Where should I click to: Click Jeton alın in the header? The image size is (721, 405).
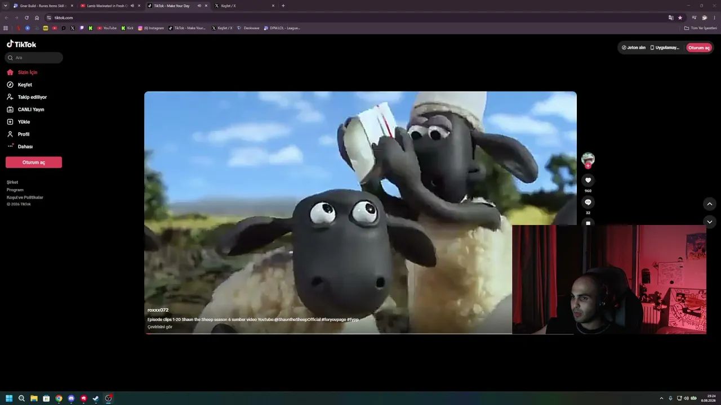pos(634,48)
